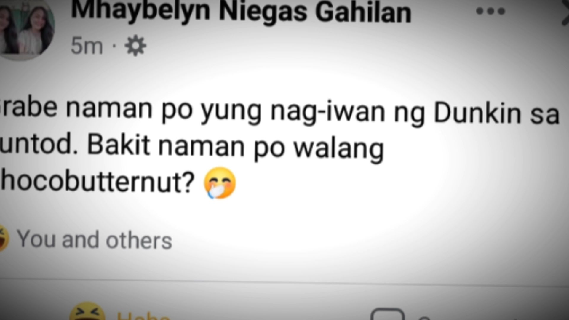Open the Mhaybelyn Niegas Gahilan profile name link

(241, 12)
